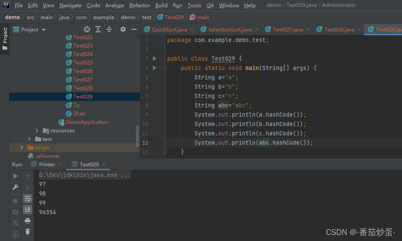Open the Git menu
402x241 pixels.
click(210, 5)
